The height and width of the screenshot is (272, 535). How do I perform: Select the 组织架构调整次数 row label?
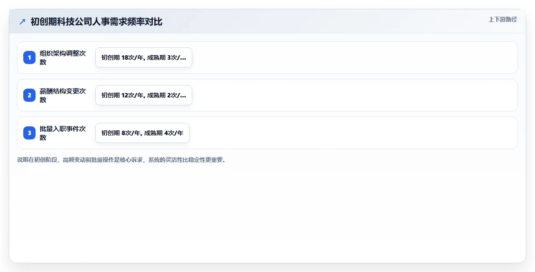coord(63,57)
